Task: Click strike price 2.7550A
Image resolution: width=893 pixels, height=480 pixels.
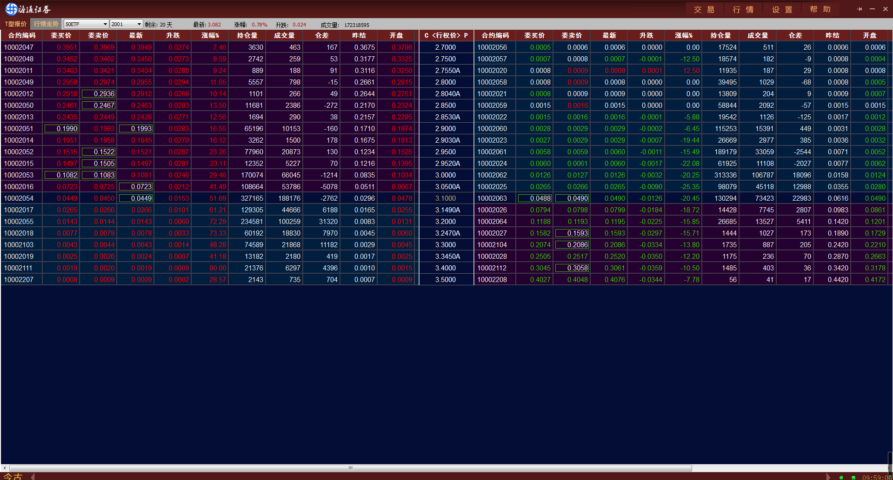Action: click(447, 71)
